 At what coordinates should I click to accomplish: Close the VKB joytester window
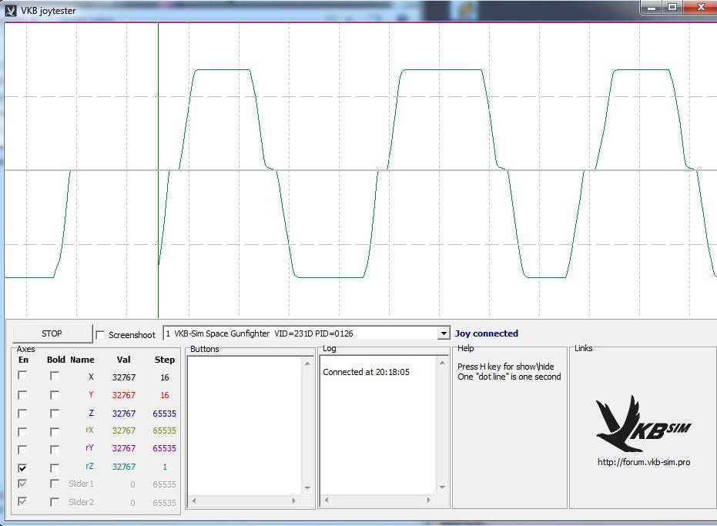click(701, 8)
